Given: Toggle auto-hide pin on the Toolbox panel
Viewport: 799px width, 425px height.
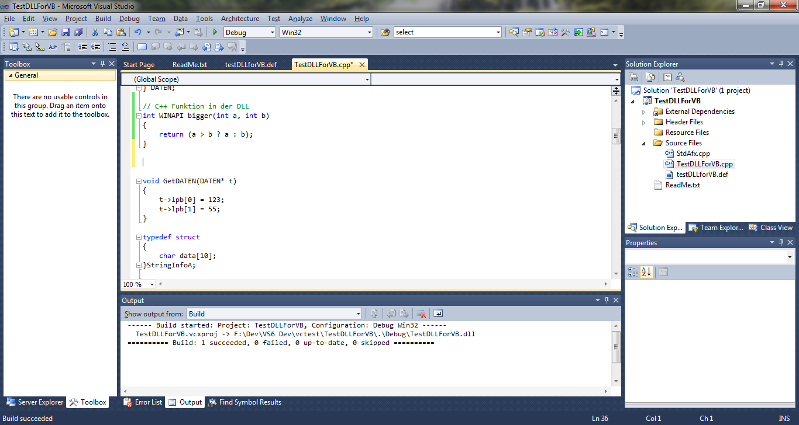Looking at the screenshot, I should click(x=102, y=64).
